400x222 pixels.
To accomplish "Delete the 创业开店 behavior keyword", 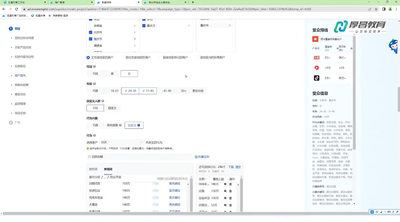I will [x=230, y=198].
